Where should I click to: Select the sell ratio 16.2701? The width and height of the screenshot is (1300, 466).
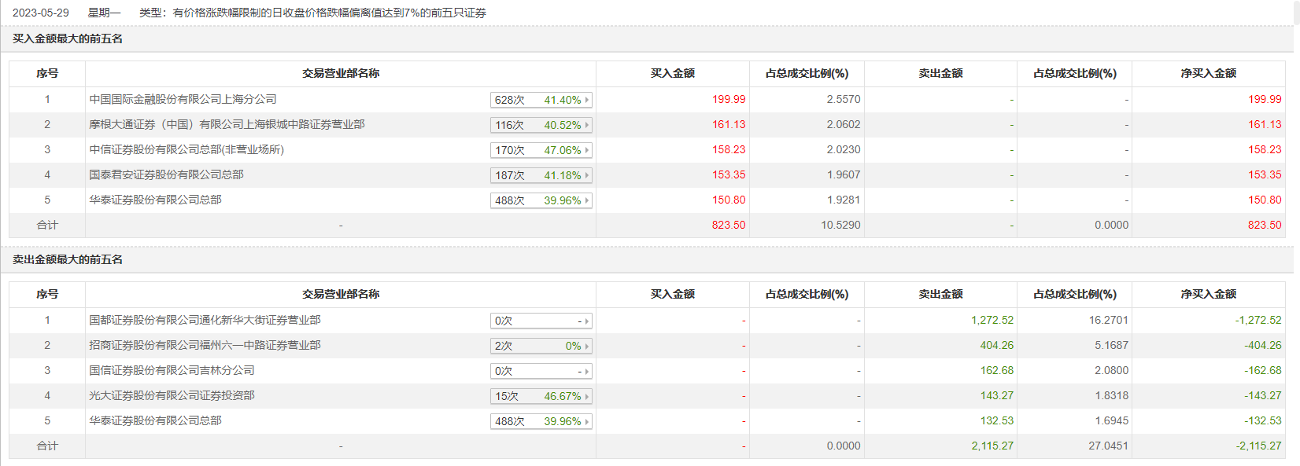pos(1108,320)
